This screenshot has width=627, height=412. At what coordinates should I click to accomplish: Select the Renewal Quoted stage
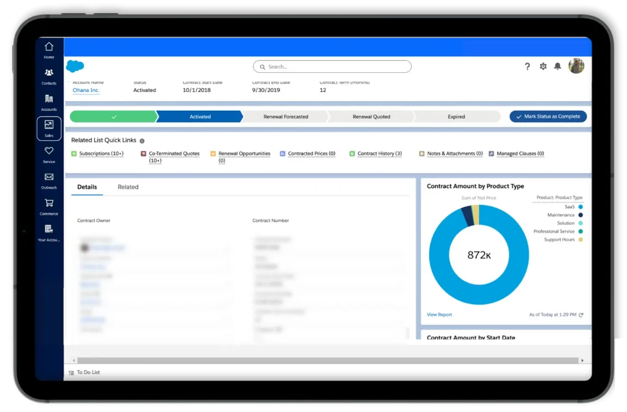click(x=371, y=117)
